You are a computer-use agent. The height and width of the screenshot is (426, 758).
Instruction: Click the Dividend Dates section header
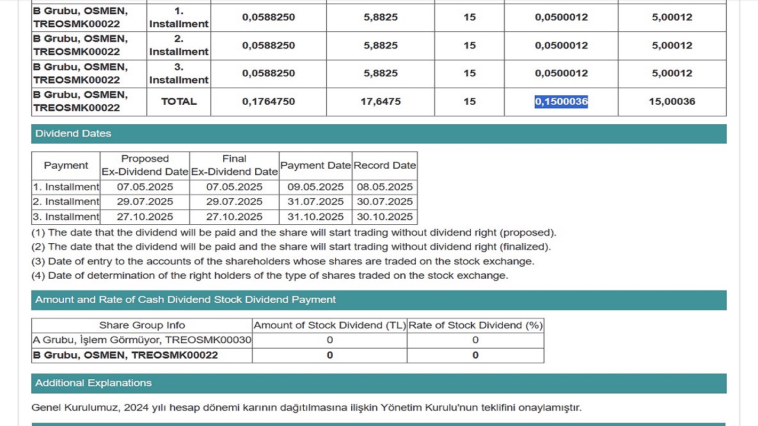[379, 134]
